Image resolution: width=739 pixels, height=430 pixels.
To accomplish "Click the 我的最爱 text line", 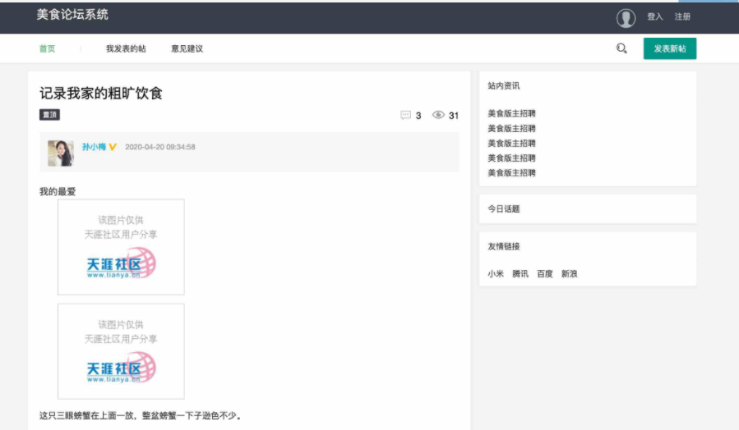I will (58, 191).
